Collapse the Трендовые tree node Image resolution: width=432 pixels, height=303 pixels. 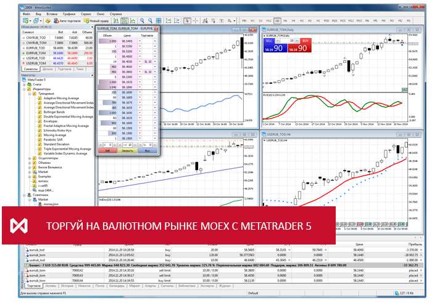tap(30, 94)
